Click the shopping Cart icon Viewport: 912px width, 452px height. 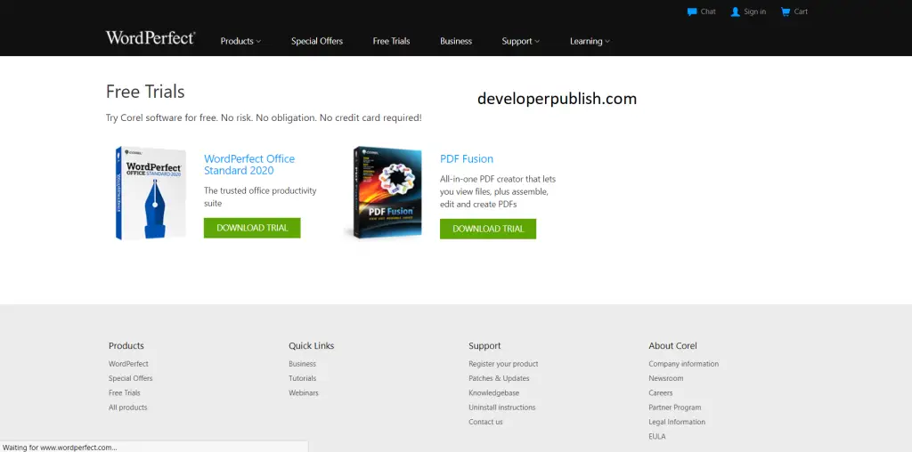click(786, 12)
